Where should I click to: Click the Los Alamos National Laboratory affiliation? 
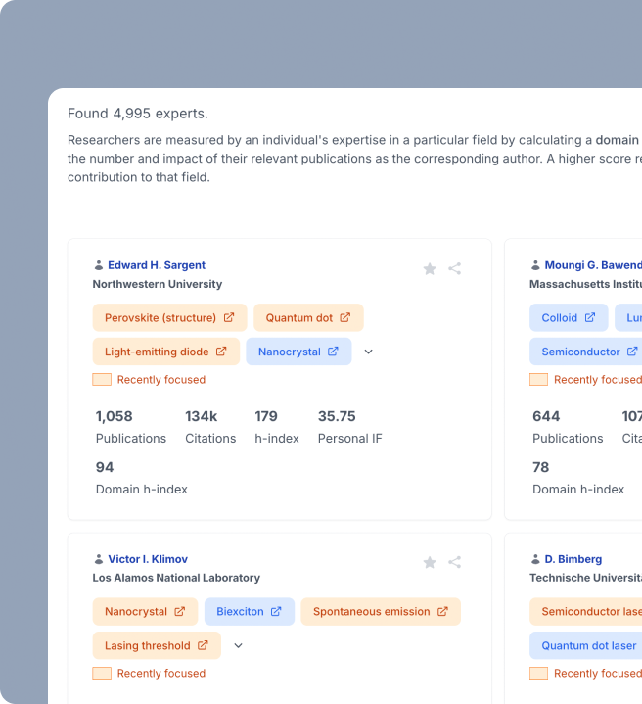[176, 578]
